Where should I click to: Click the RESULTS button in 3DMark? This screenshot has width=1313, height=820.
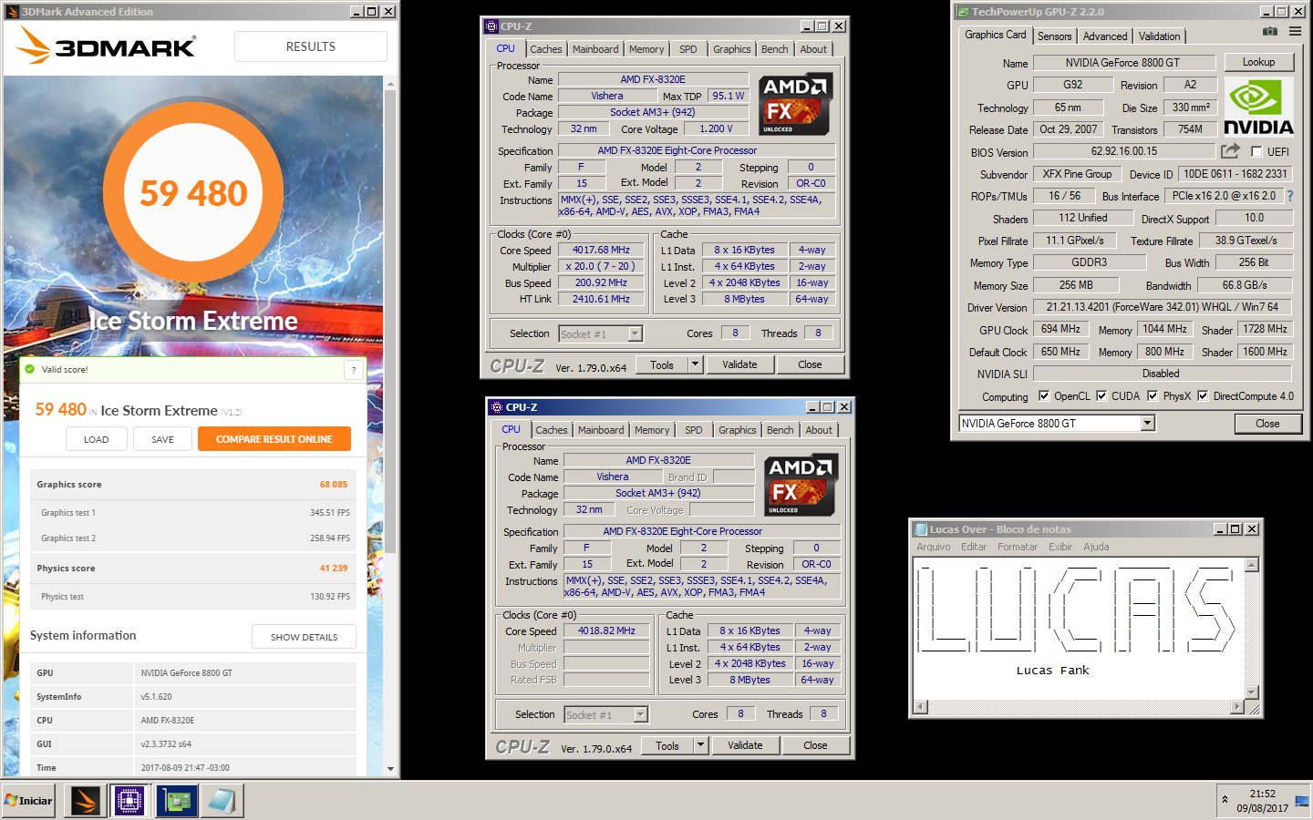pyautogui.click(x=311, y=46)
